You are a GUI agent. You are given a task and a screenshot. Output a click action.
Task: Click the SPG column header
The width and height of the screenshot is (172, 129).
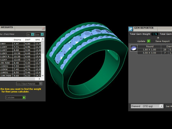[38, 40]
